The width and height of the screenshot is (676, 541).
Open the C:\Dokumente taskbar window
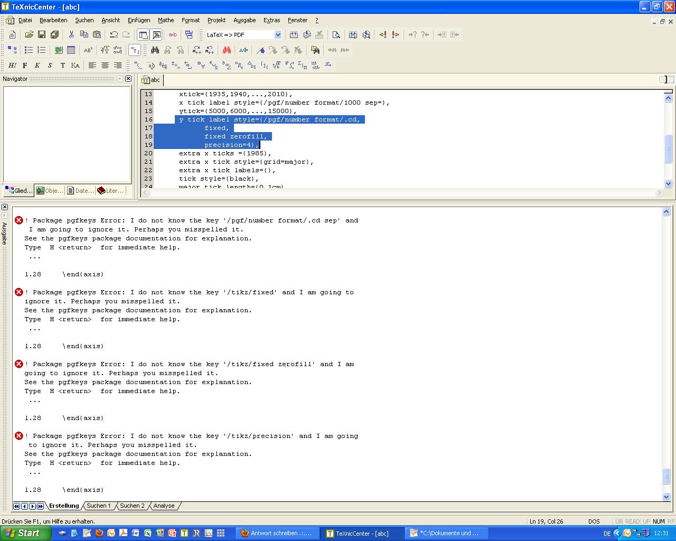point(447,533)
